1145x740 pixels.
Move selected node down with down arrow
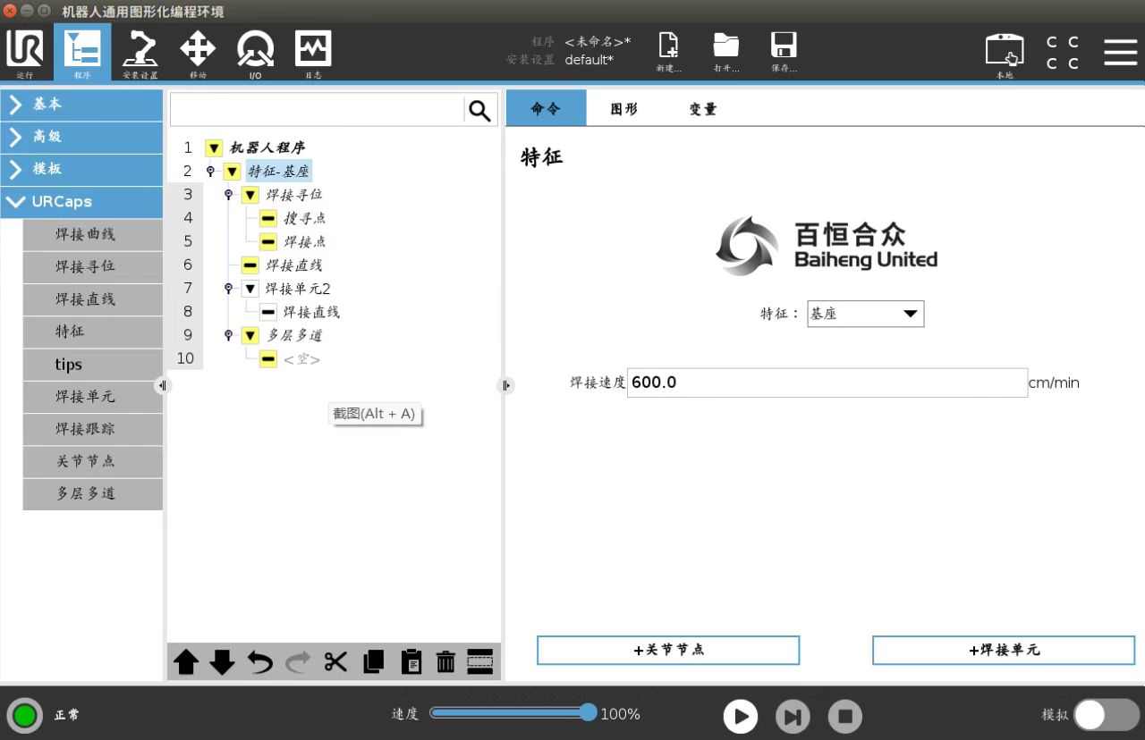click(x=222, y=662)
